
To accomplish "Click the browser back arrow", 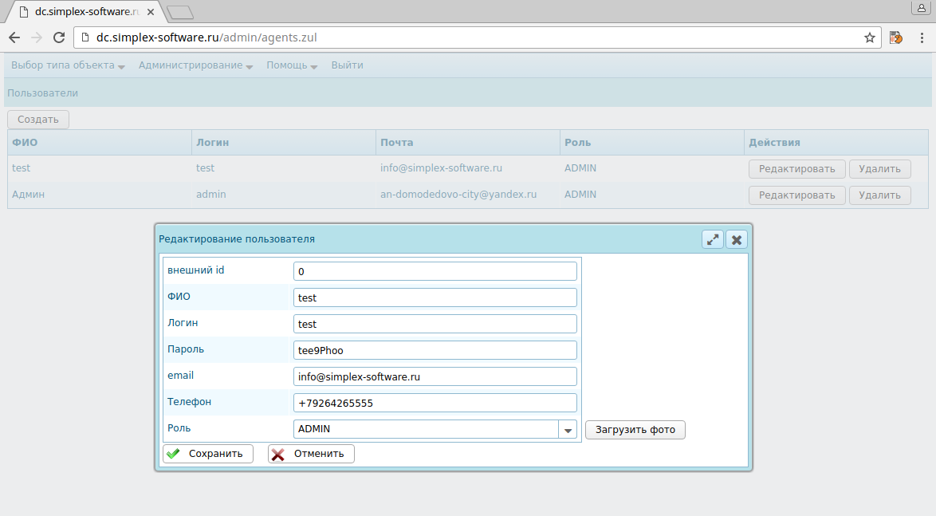I will [14, 37].
